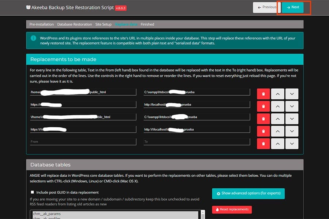Click the Database tables panel header
The height and width of the screenshot is (219, 329).
[x=165, y=165]
